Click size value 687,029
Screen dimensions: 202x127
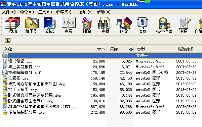pyautogui.click(x=98, y=107)
